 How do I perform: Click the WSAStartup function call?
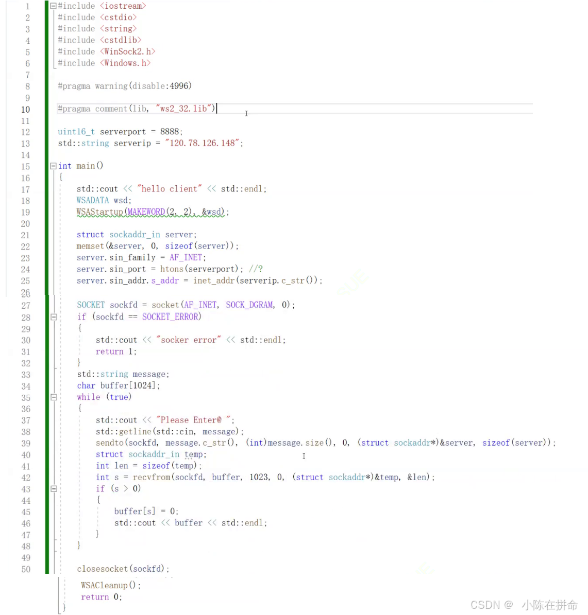(100, 212)
